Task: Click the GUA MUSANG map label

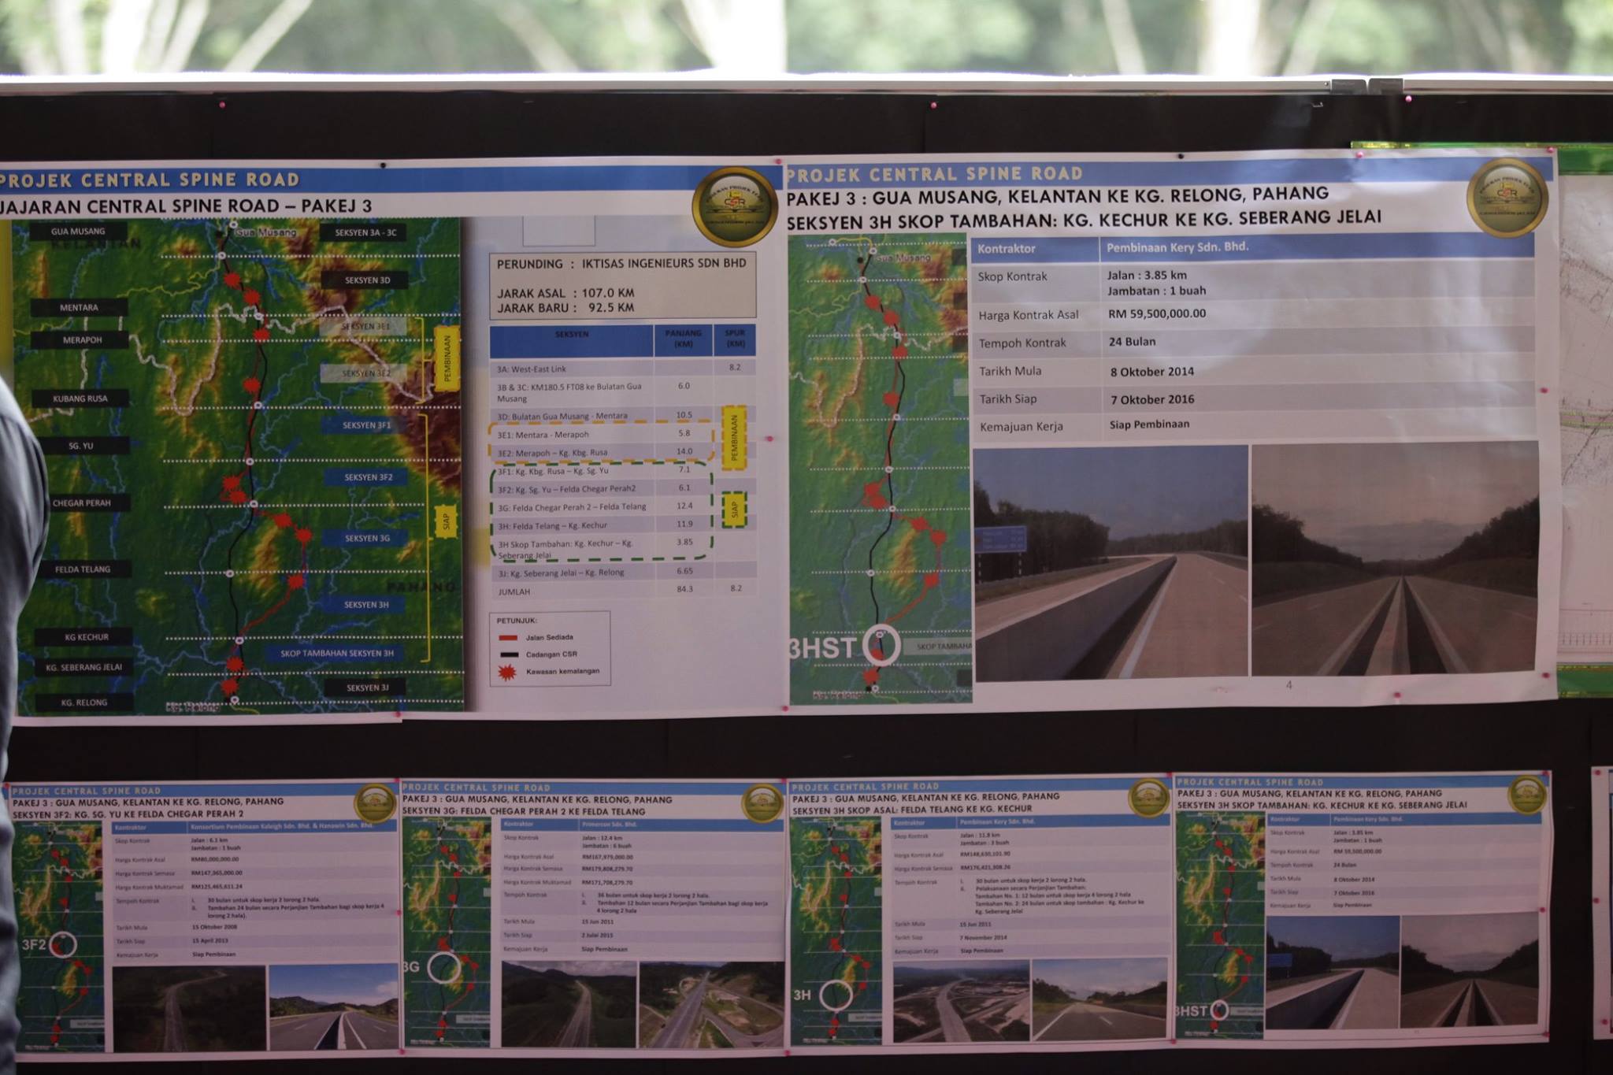Action: coord(78,232)
